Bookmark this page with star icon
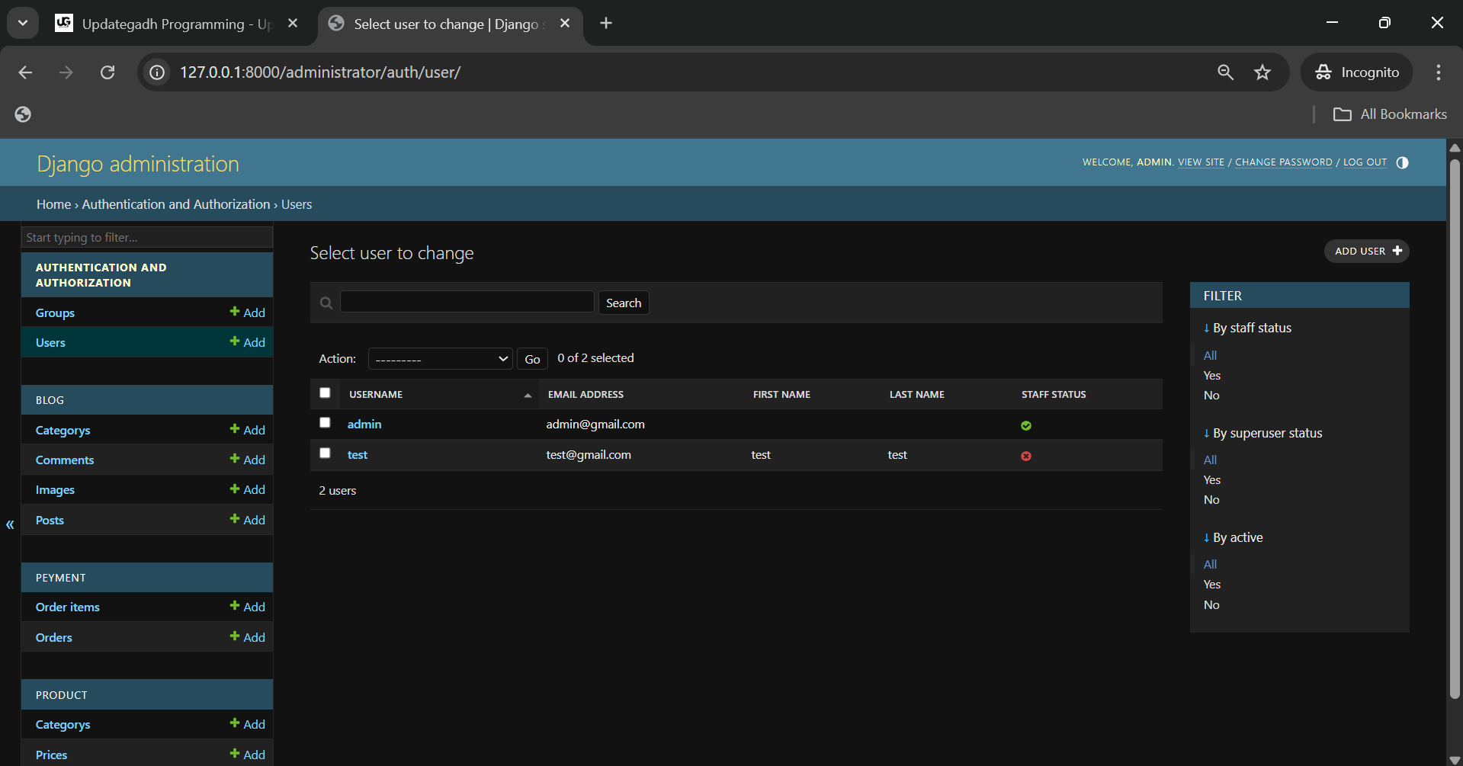1463x766 pixels. 1262,72
